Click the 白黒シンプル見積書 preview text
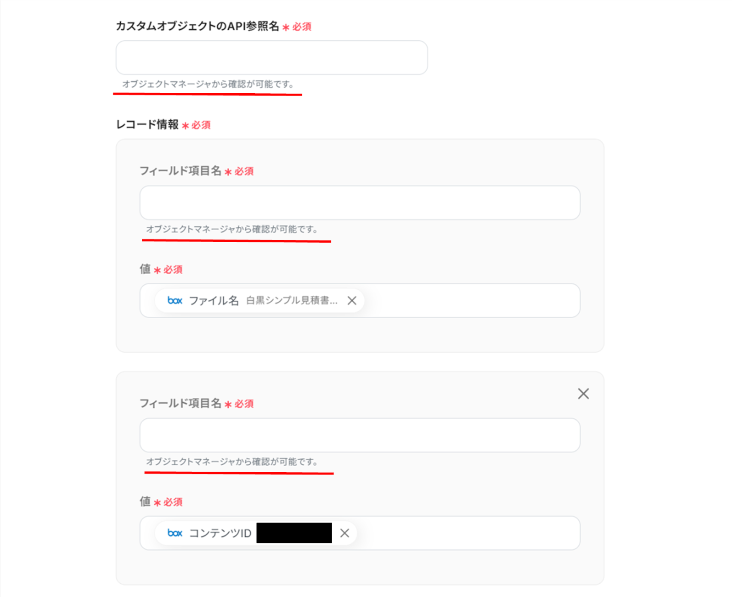 point(292,300)
